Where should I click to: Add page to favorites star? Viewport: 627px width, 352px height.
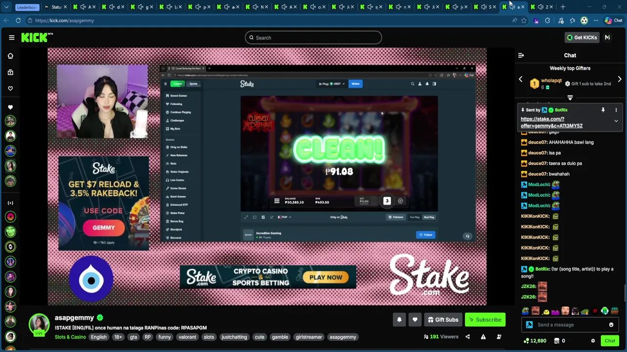[524, 21]
